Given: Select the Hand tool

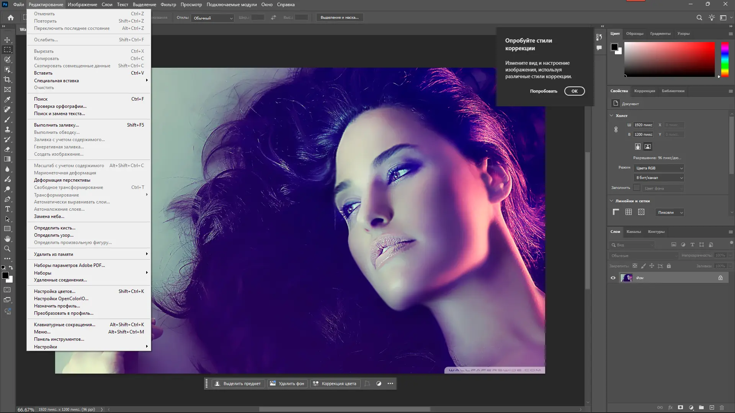Looking at the screenshot, I should pos(7,239).
